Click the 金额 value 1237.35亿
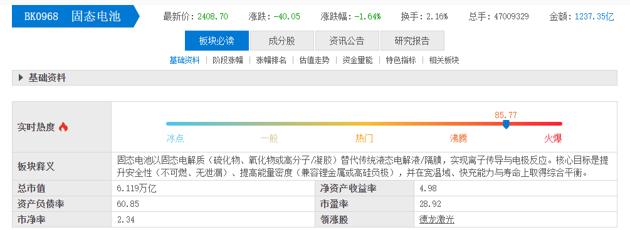 594,16
